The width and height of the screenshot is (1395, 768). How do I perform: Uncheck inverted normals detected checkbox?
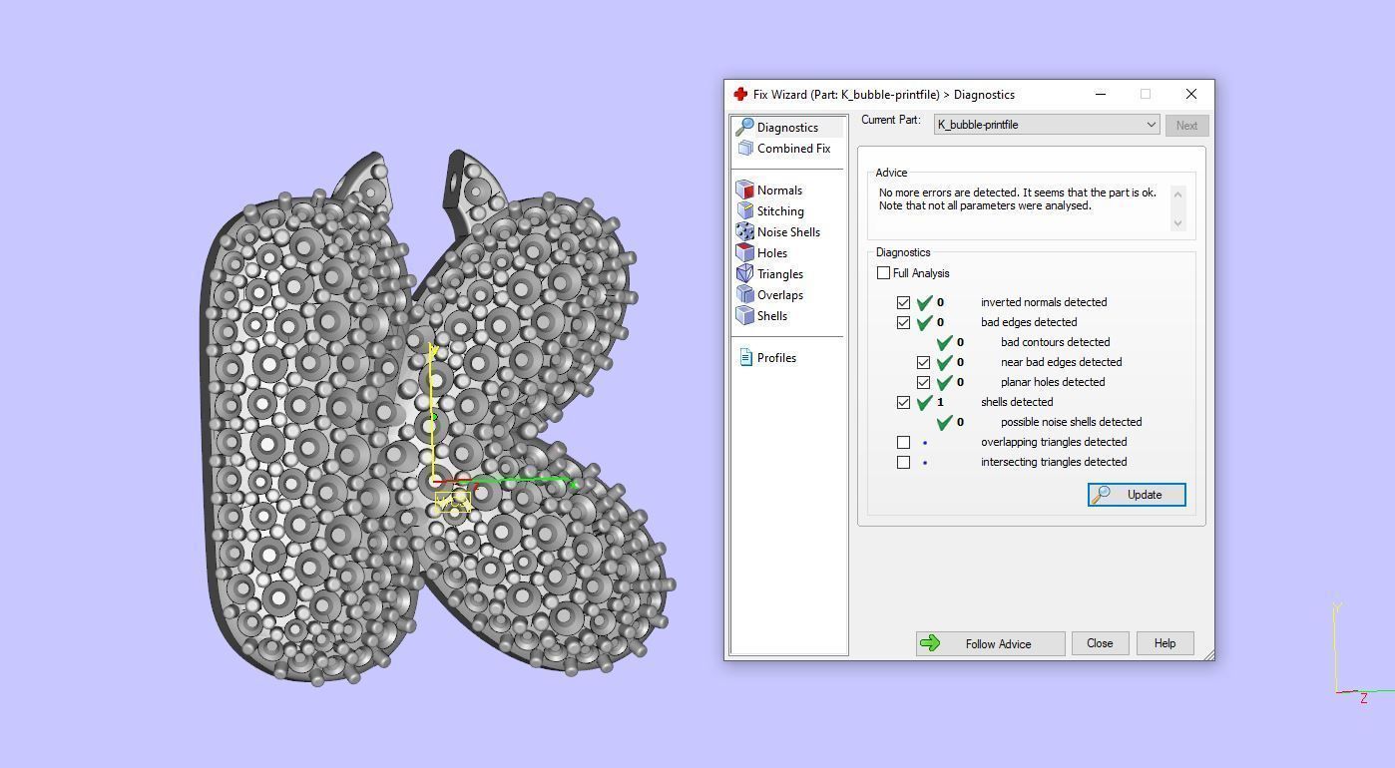pyautogui.click(x=903, y=302)
